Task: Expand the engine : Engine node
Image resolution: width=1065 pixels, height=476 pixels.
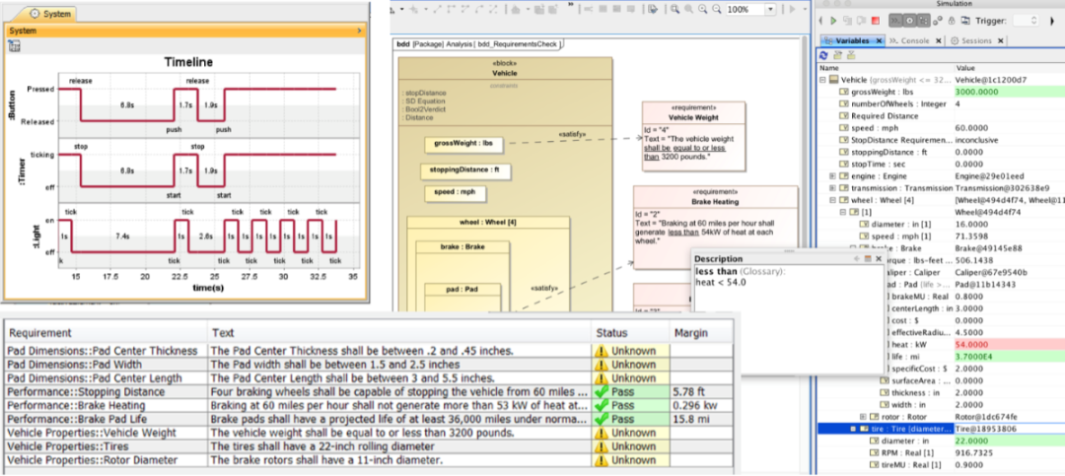Action: (x=832, y=175)
